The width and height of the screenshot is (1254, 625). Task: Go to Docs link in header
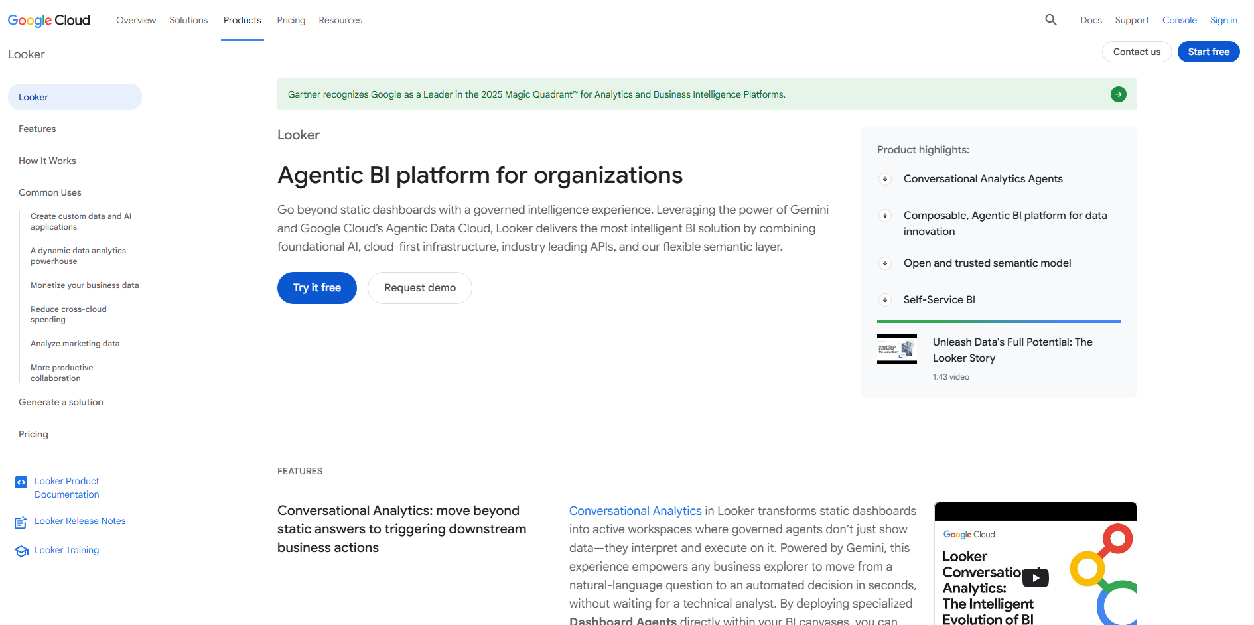[1091, 20]
